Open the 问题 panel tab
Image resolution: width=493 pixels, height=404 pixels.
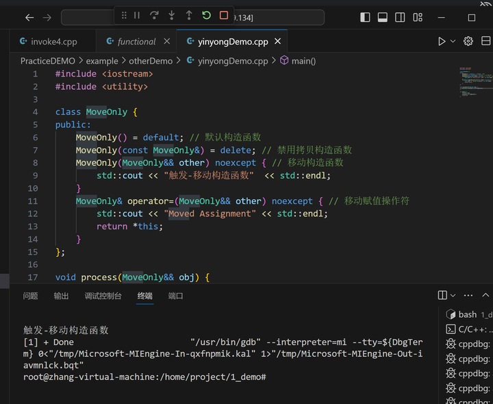[x=31, y=296]
